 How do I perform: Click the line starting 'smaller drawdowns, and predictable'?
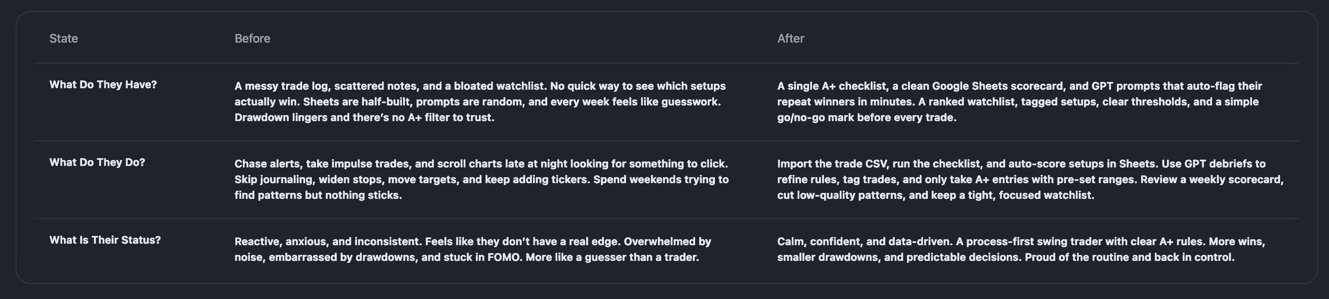1006,257
